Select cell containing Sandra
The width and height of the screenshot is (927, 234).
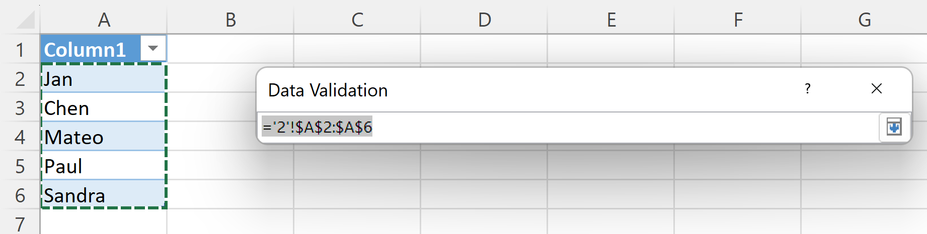(104, 195)
